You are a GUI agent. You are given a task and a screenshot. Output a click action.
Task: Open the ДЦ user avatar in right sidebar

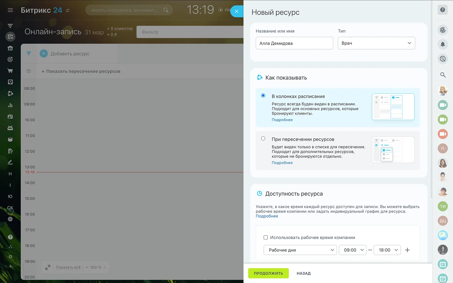443,221
